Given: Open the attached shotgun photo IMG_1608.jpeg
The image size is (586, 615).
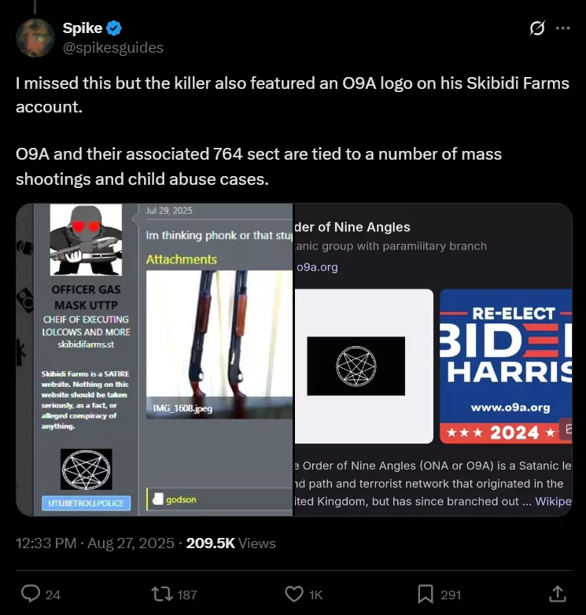Looking at the screenshot, I should point(219,344).
